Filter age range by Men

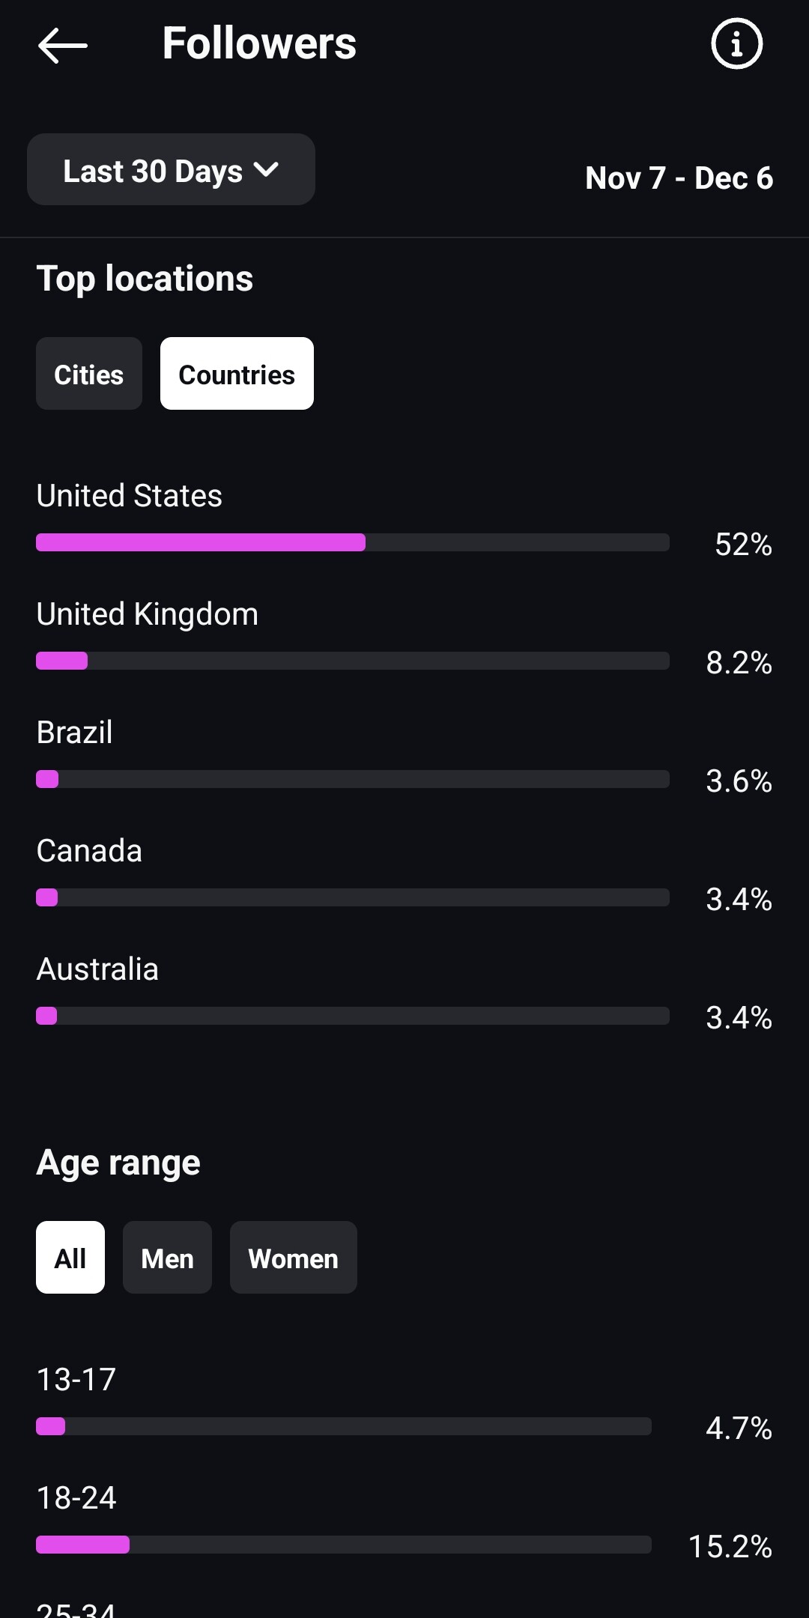pos(167,1258)
